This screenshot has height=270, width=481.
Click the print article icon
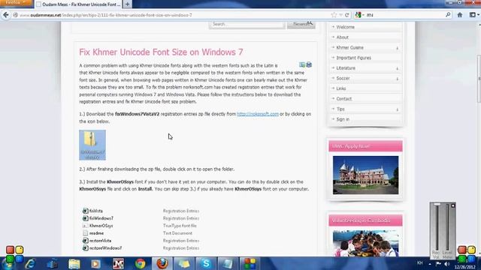(309, 64)
